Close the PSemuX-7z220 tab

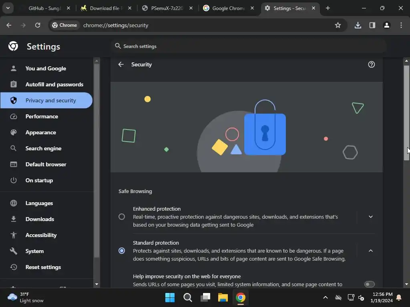pyautogui.click(x=191, y=8)
